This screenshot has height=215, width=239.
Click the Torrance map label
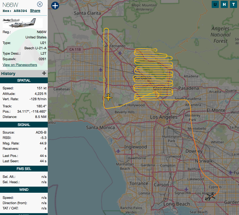pos(139,183)
